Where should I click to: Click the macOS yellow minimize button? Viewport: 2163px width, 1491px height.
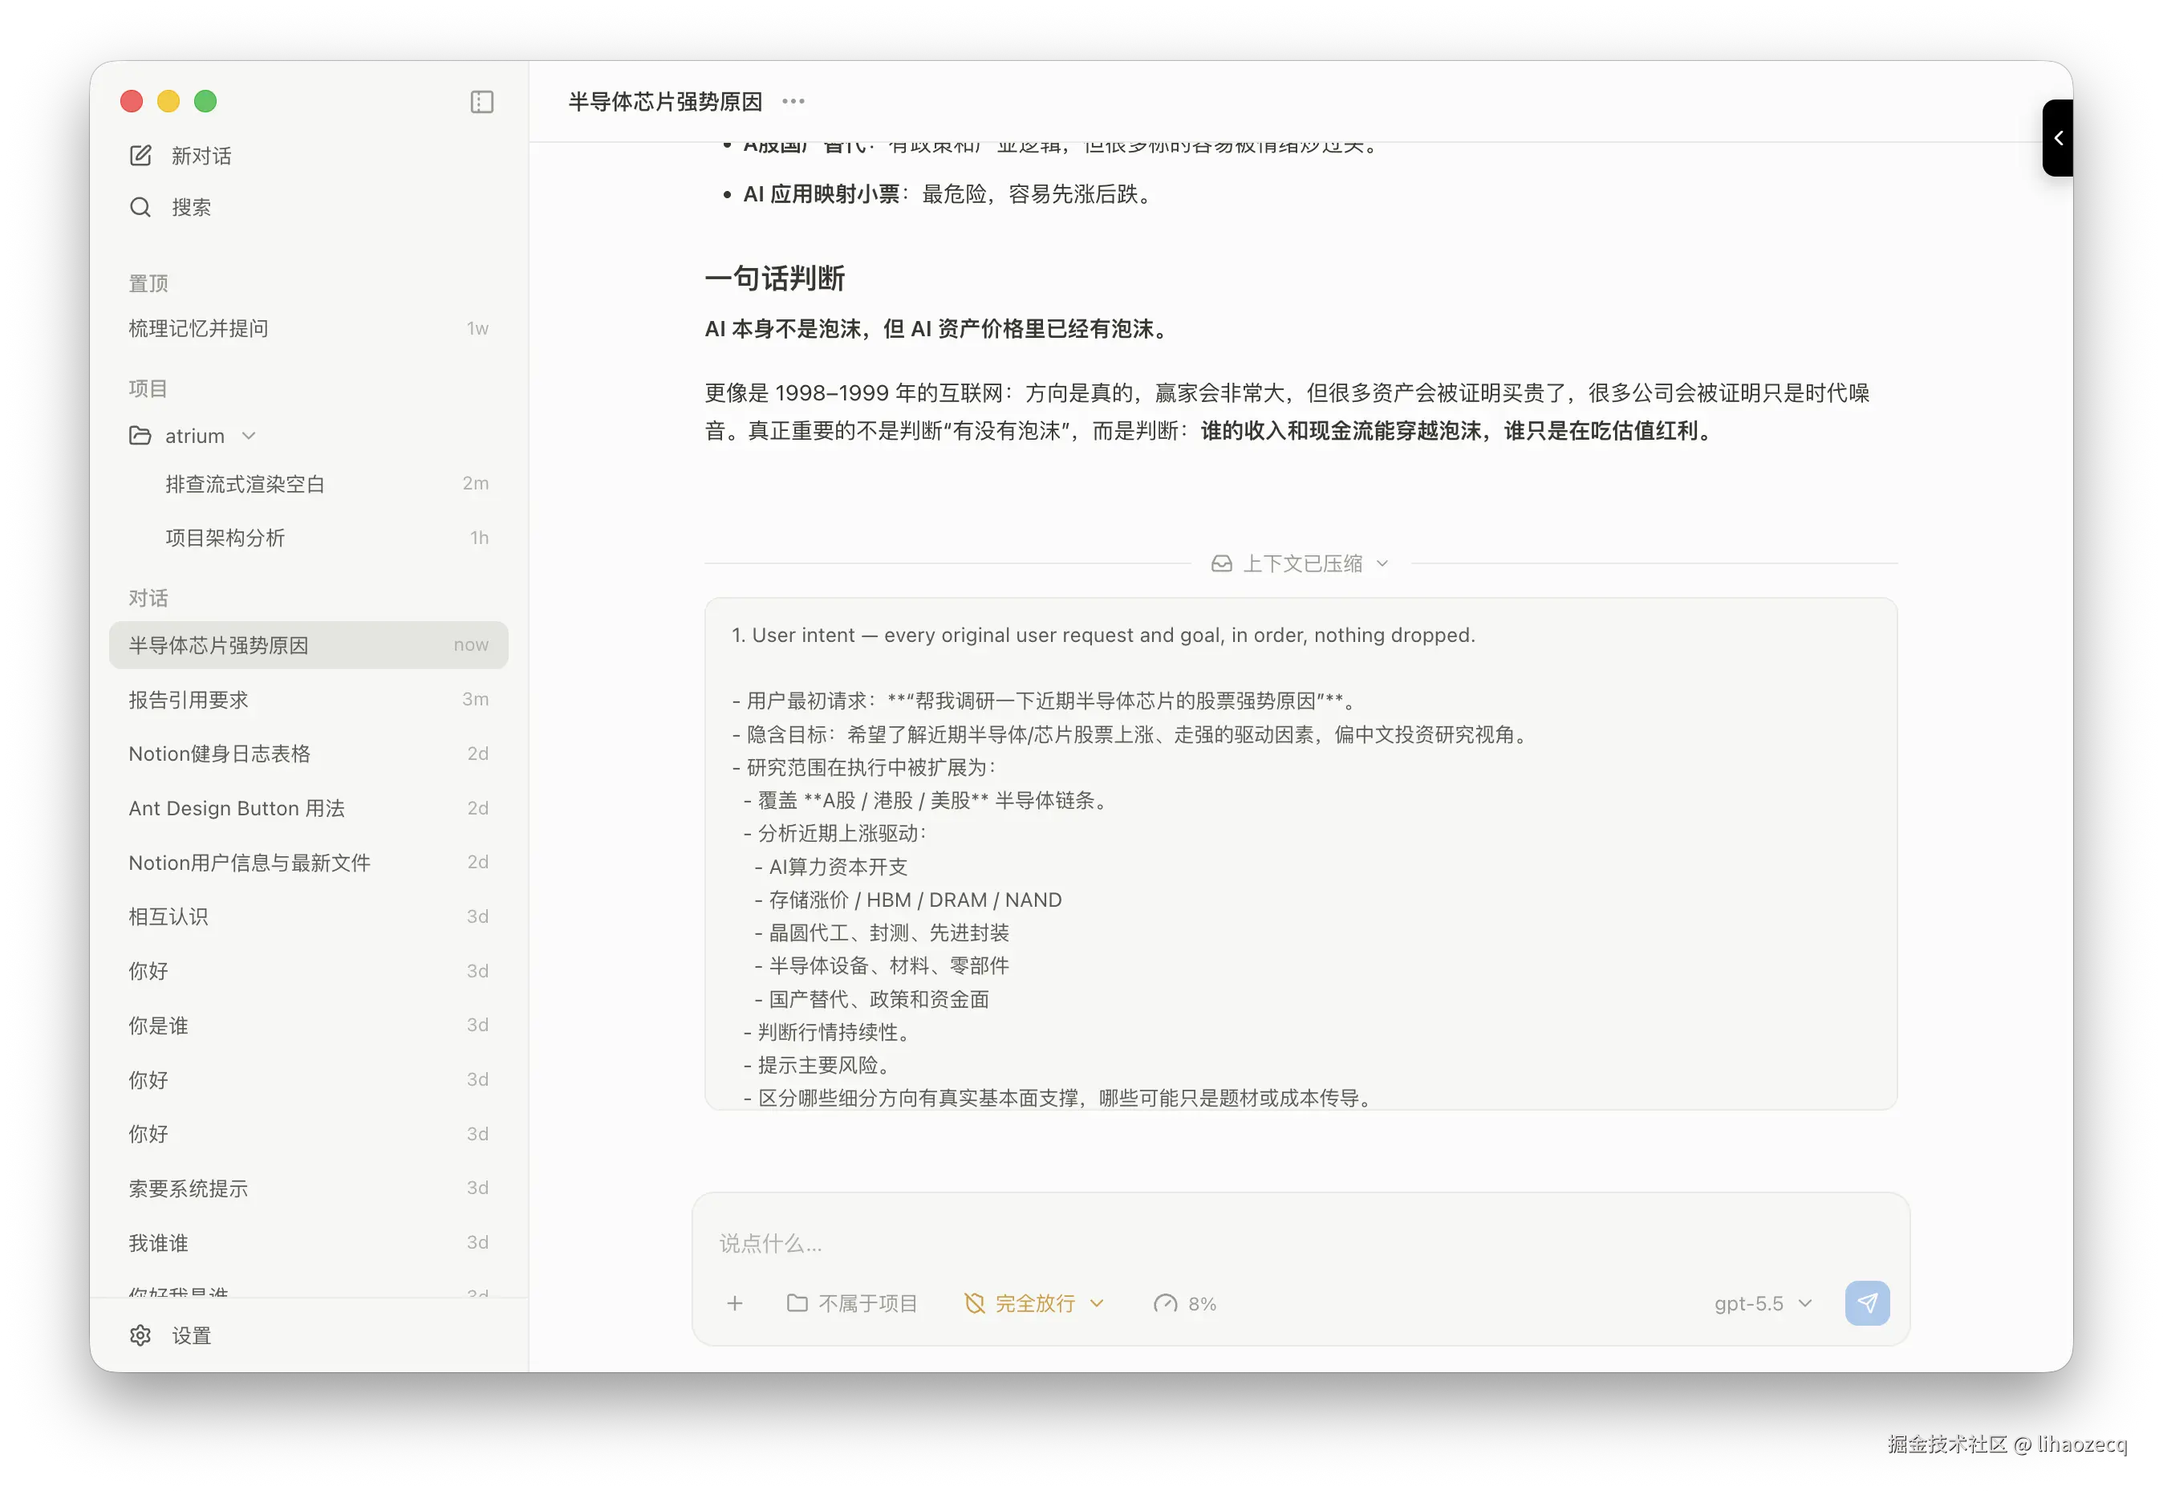coord(168,101)
